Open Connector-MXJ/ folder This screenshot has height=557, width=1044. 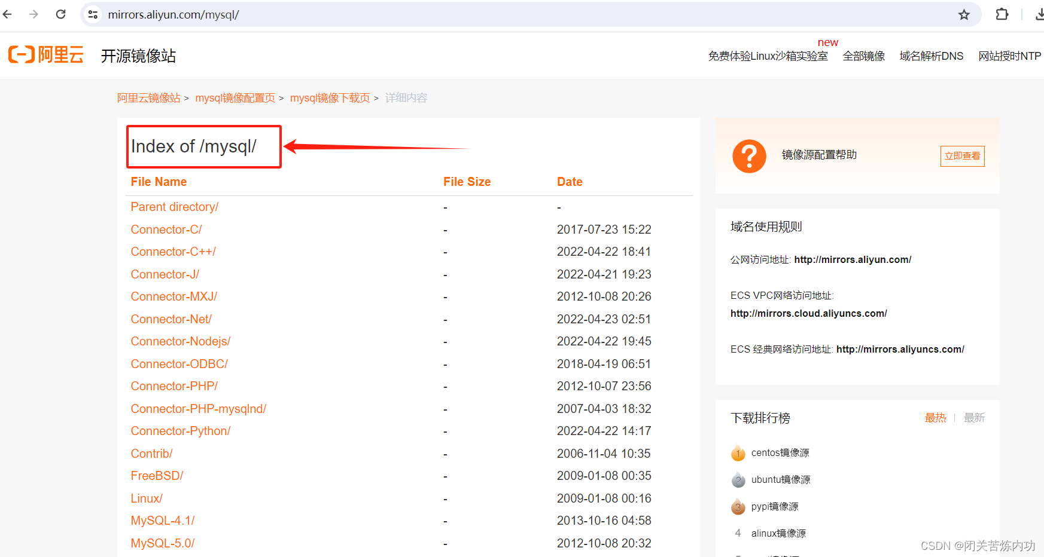point(174,296)
